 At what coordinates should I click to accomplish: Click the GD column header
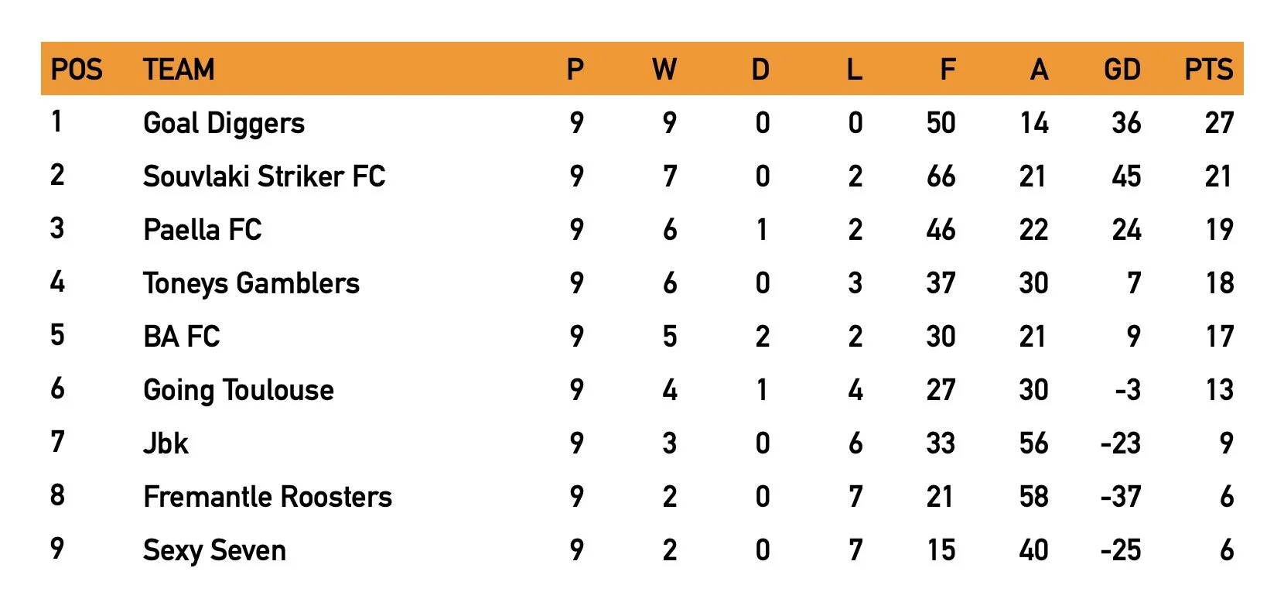tap(1122, 70)
